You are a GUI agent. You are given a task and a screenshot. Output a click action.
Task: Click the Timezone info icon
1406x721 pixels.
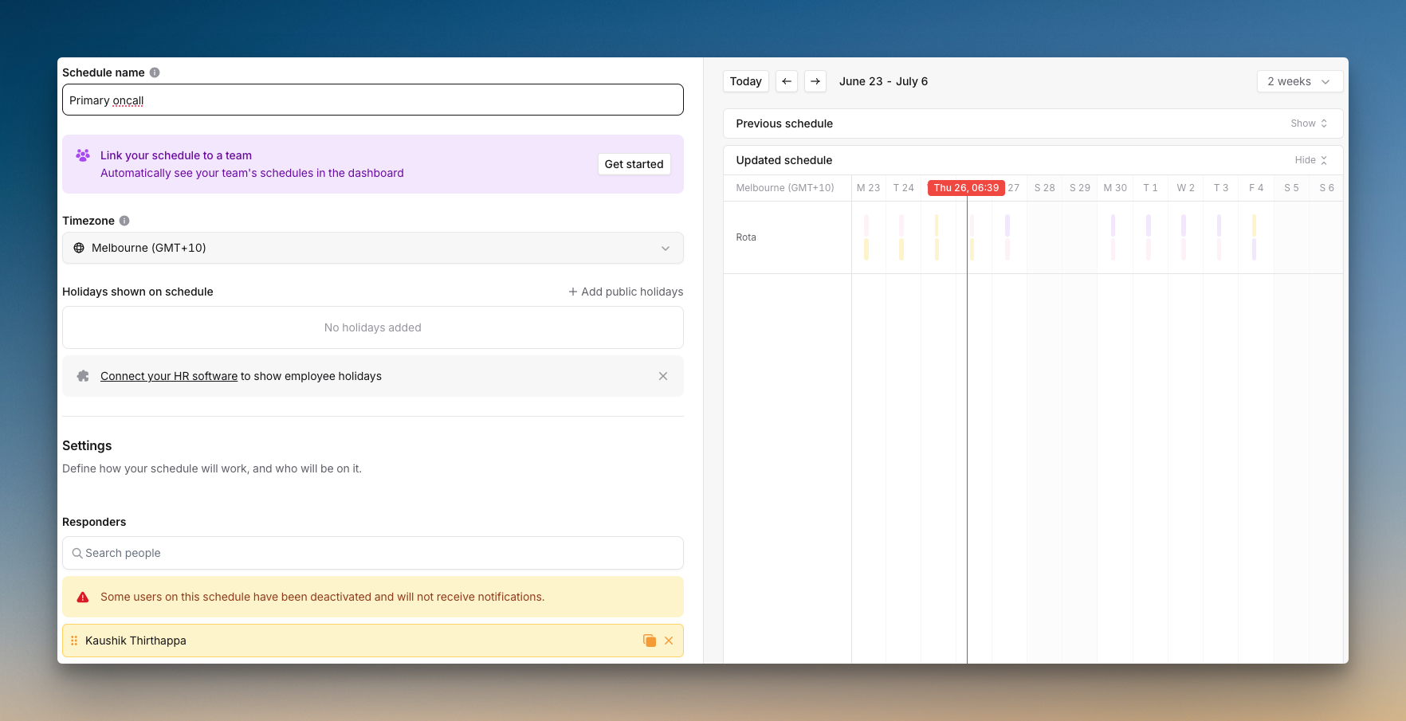coord(124,221)
